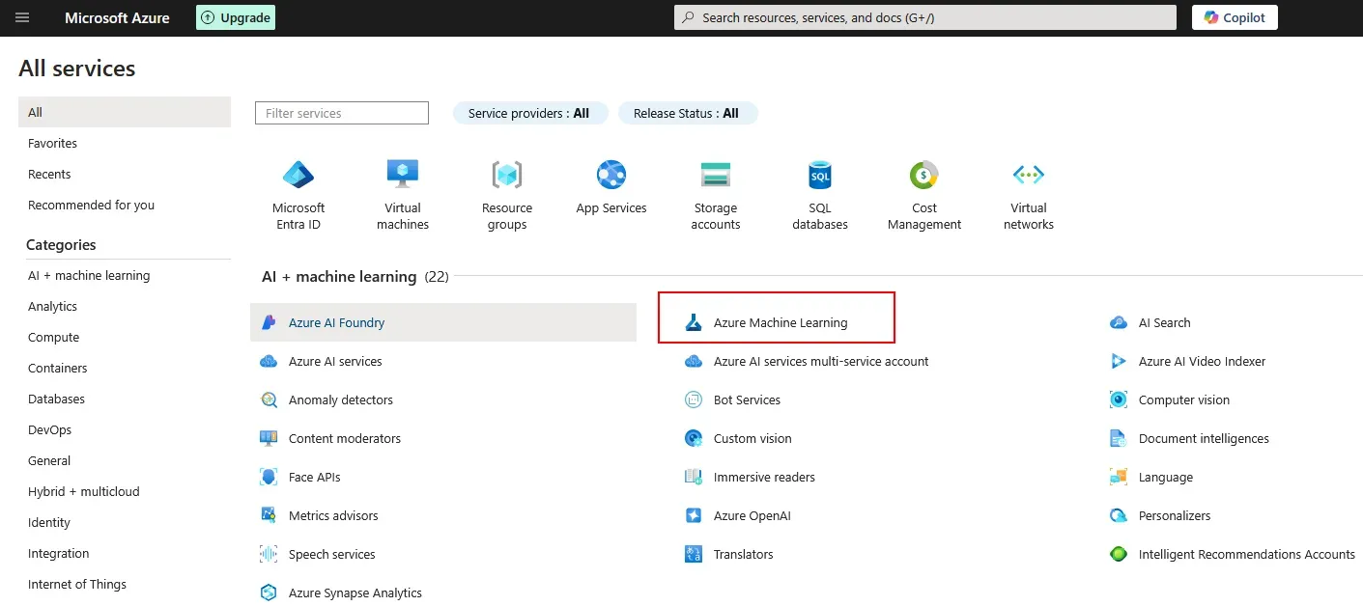Open Storage accounts
1363x606 pixels.
[715, 193]
